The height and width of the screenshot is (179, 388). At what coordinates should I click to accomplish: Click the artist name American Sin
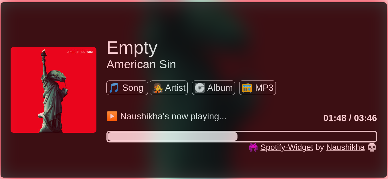tap(141, 64)
